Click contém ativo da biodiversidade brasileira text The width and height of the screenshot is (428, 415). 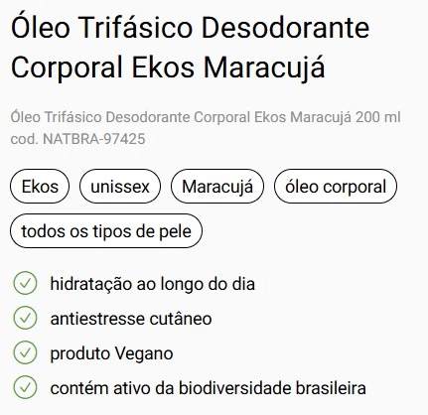coord(208,388)
